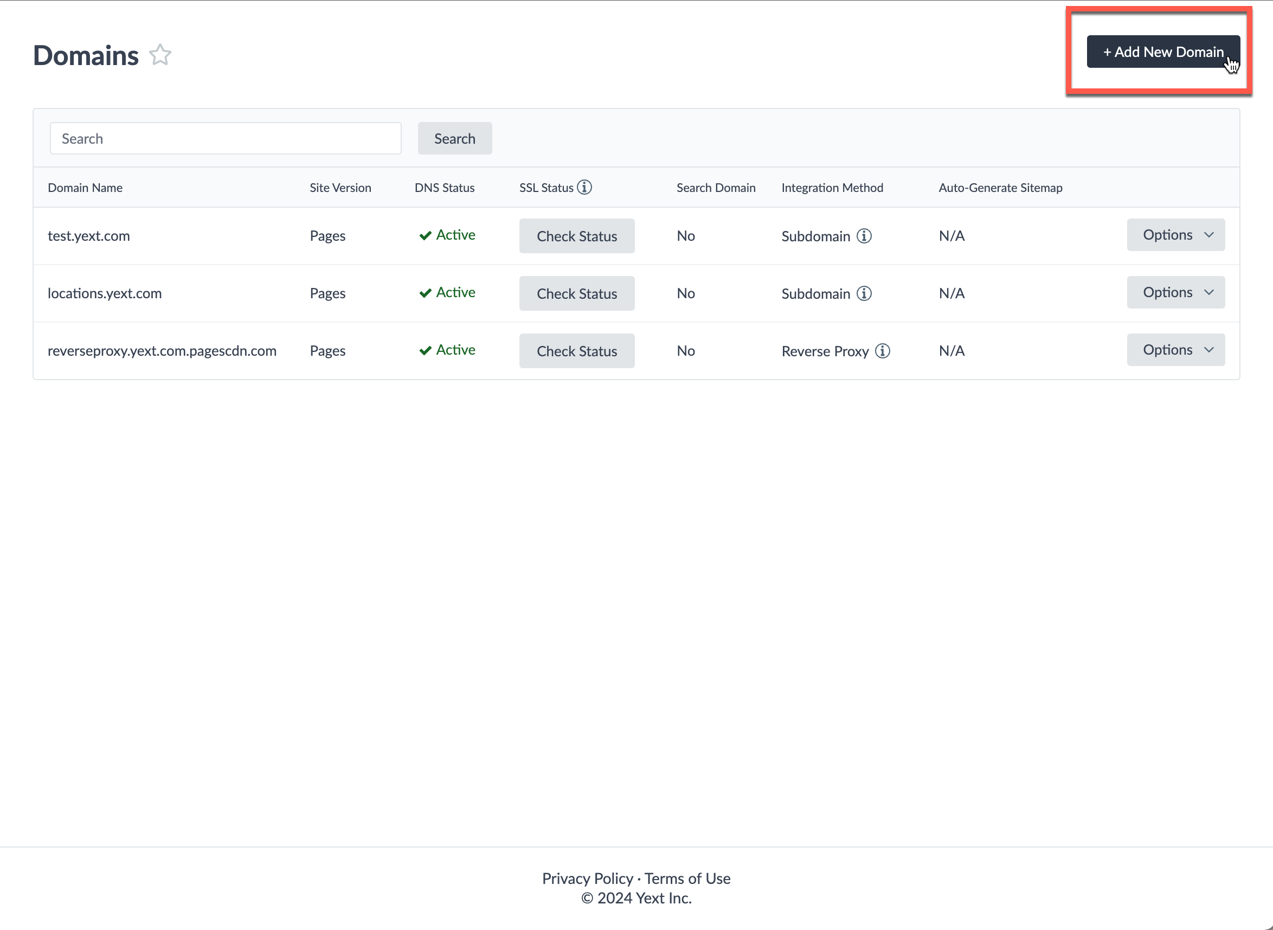Check status for locations.yext.com
This screenshot has height=930, width=1273.
pos(576,293)
